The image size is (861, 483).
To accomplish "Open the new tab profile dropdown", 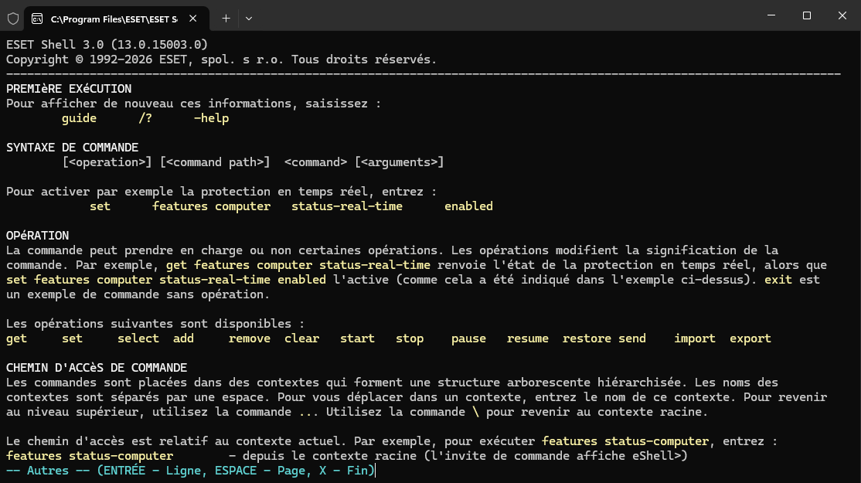I will 249,19.
